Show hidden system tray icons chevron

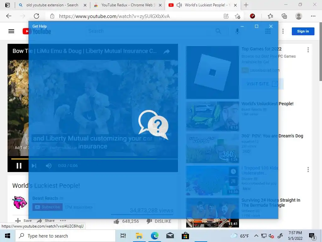pos(256,236)
